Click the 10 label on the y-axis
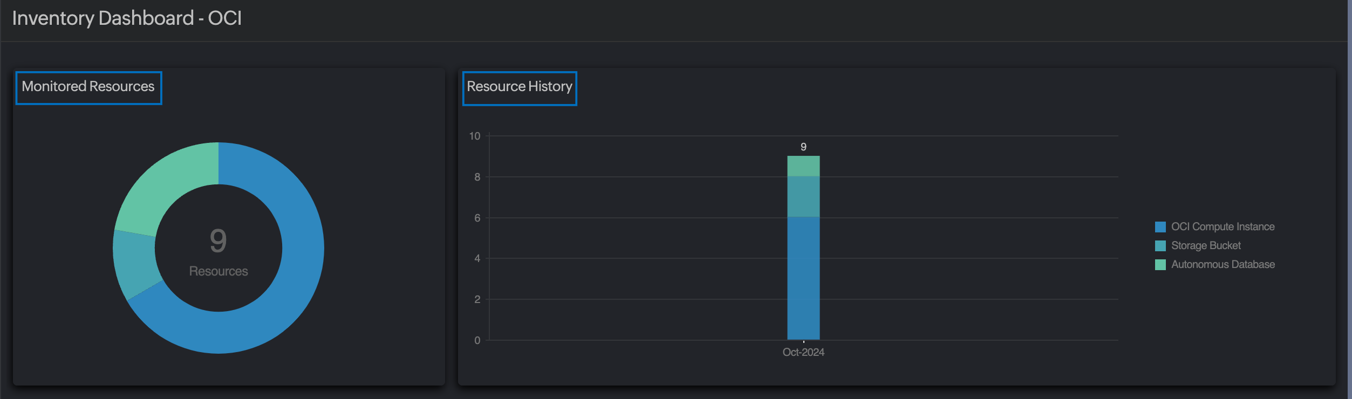The height and width of the screenshot is (399, 1352). tap(474, 136)
